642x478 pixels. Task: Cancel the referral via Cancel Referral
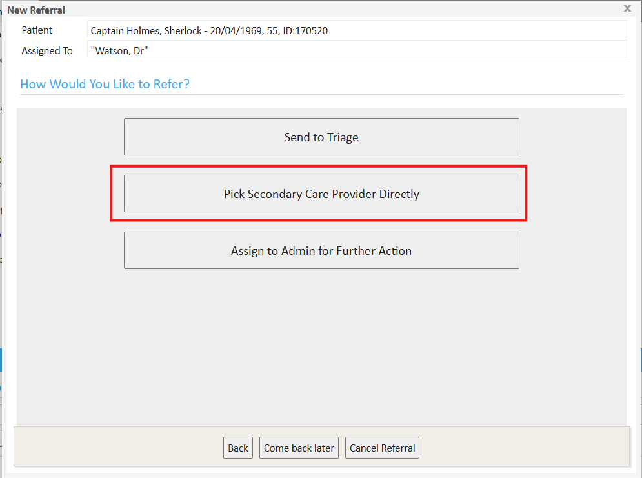coord(382,448)
